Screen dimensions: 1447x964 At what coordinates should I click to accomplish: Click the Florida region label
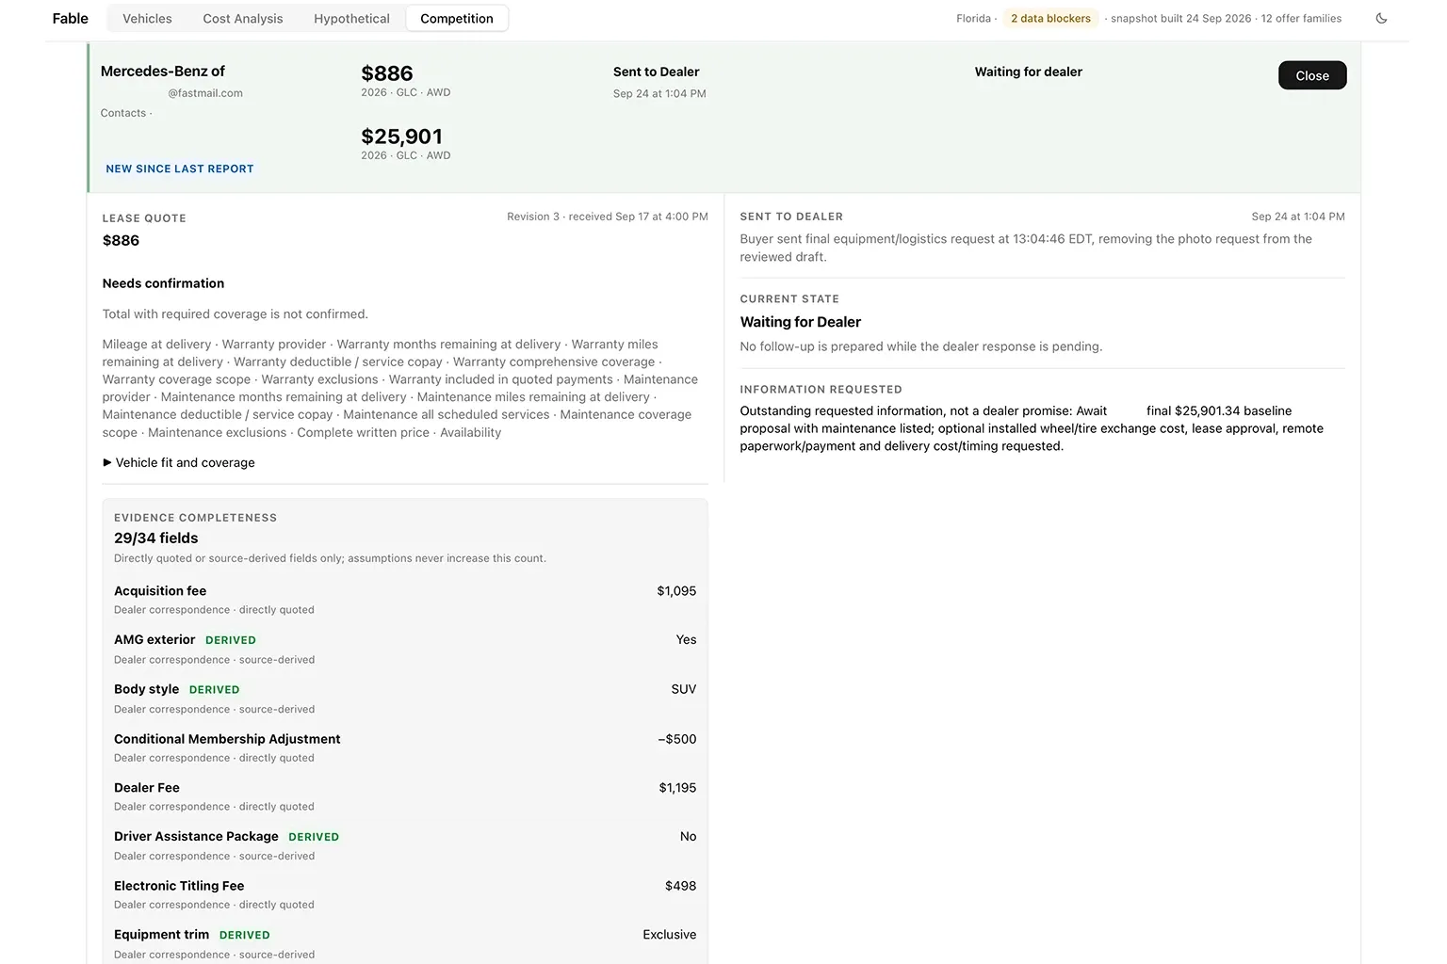coord(973,18)
